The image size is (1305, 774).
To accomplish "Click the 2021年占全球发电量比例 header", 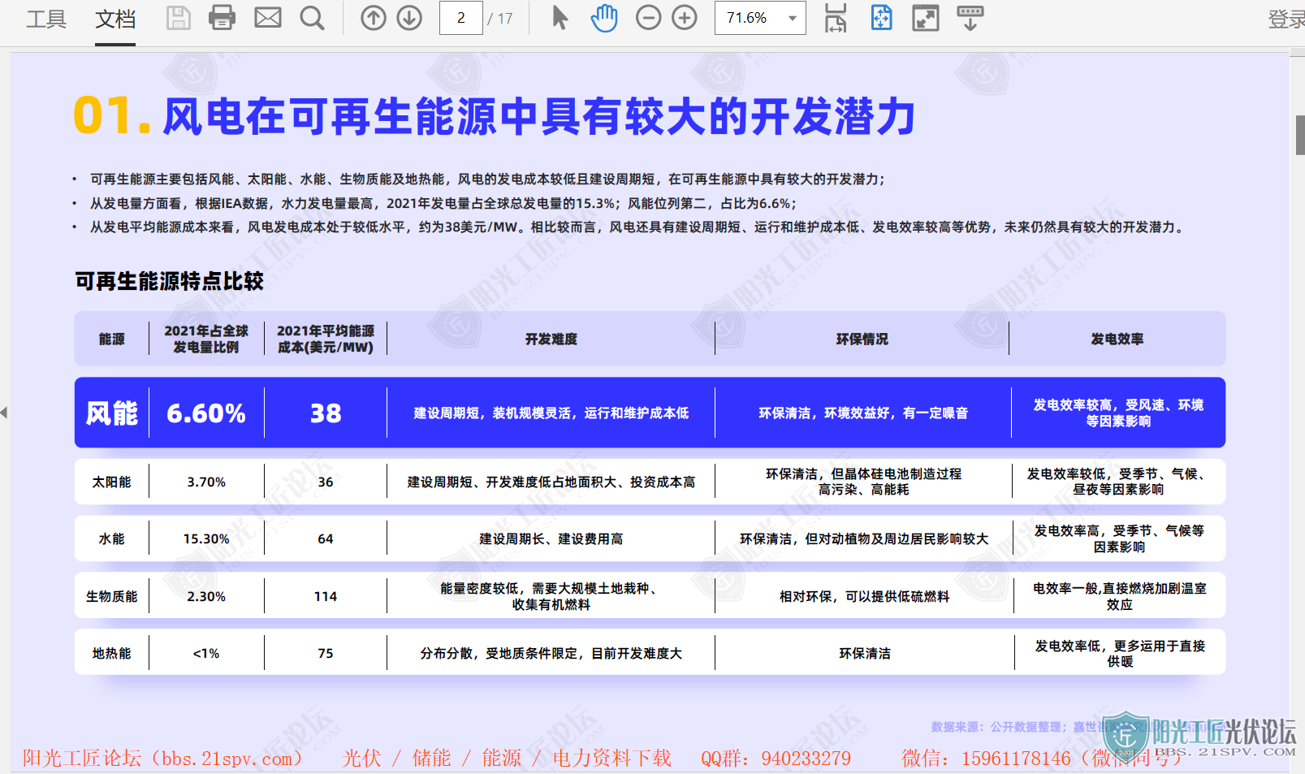I will (x=206, y=339).
